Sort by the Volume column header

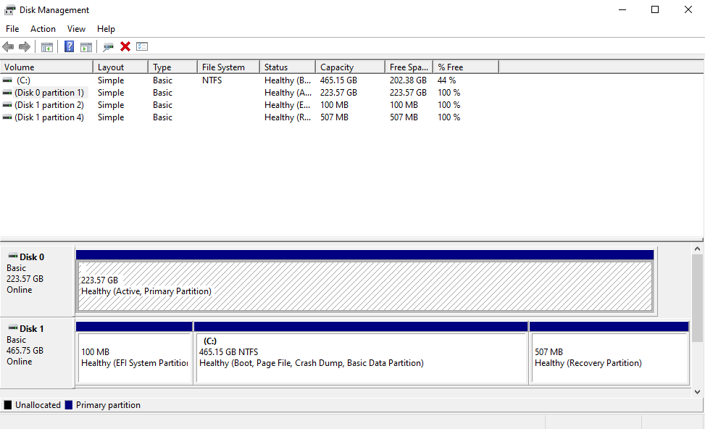click(x=47, y=67)
